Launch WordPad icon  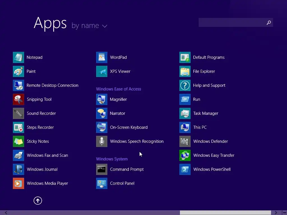click(102, 57)
